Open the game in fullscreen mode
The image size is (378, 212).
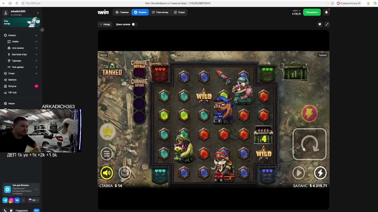coord(327,24)
